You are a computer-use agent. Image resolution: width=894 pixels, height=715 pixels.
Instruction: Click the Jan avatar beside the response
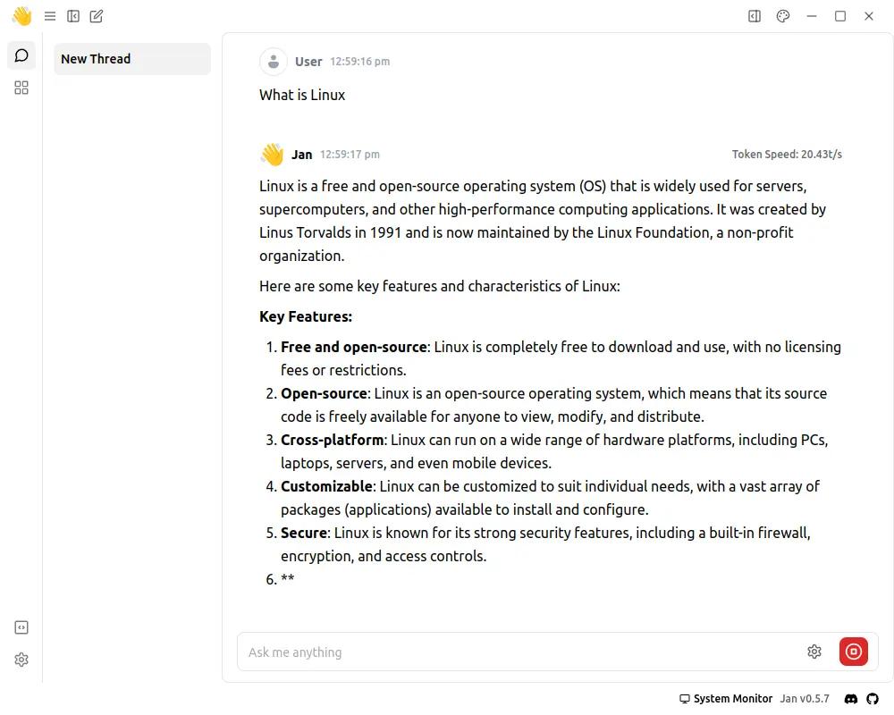point(272,155)
